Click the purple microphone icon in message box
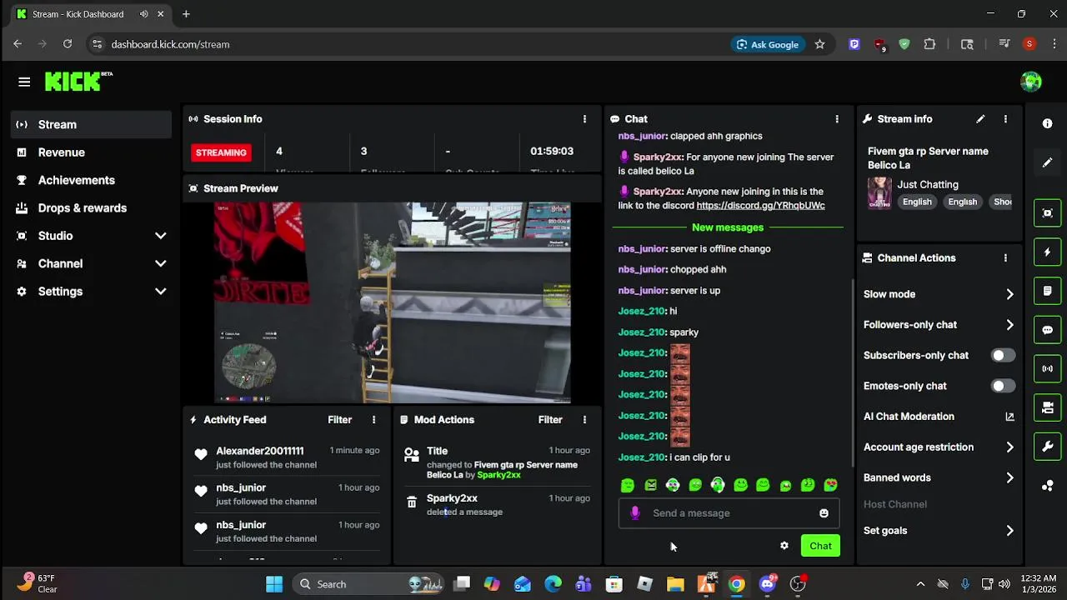The image size is (1067, 600). 635,513
